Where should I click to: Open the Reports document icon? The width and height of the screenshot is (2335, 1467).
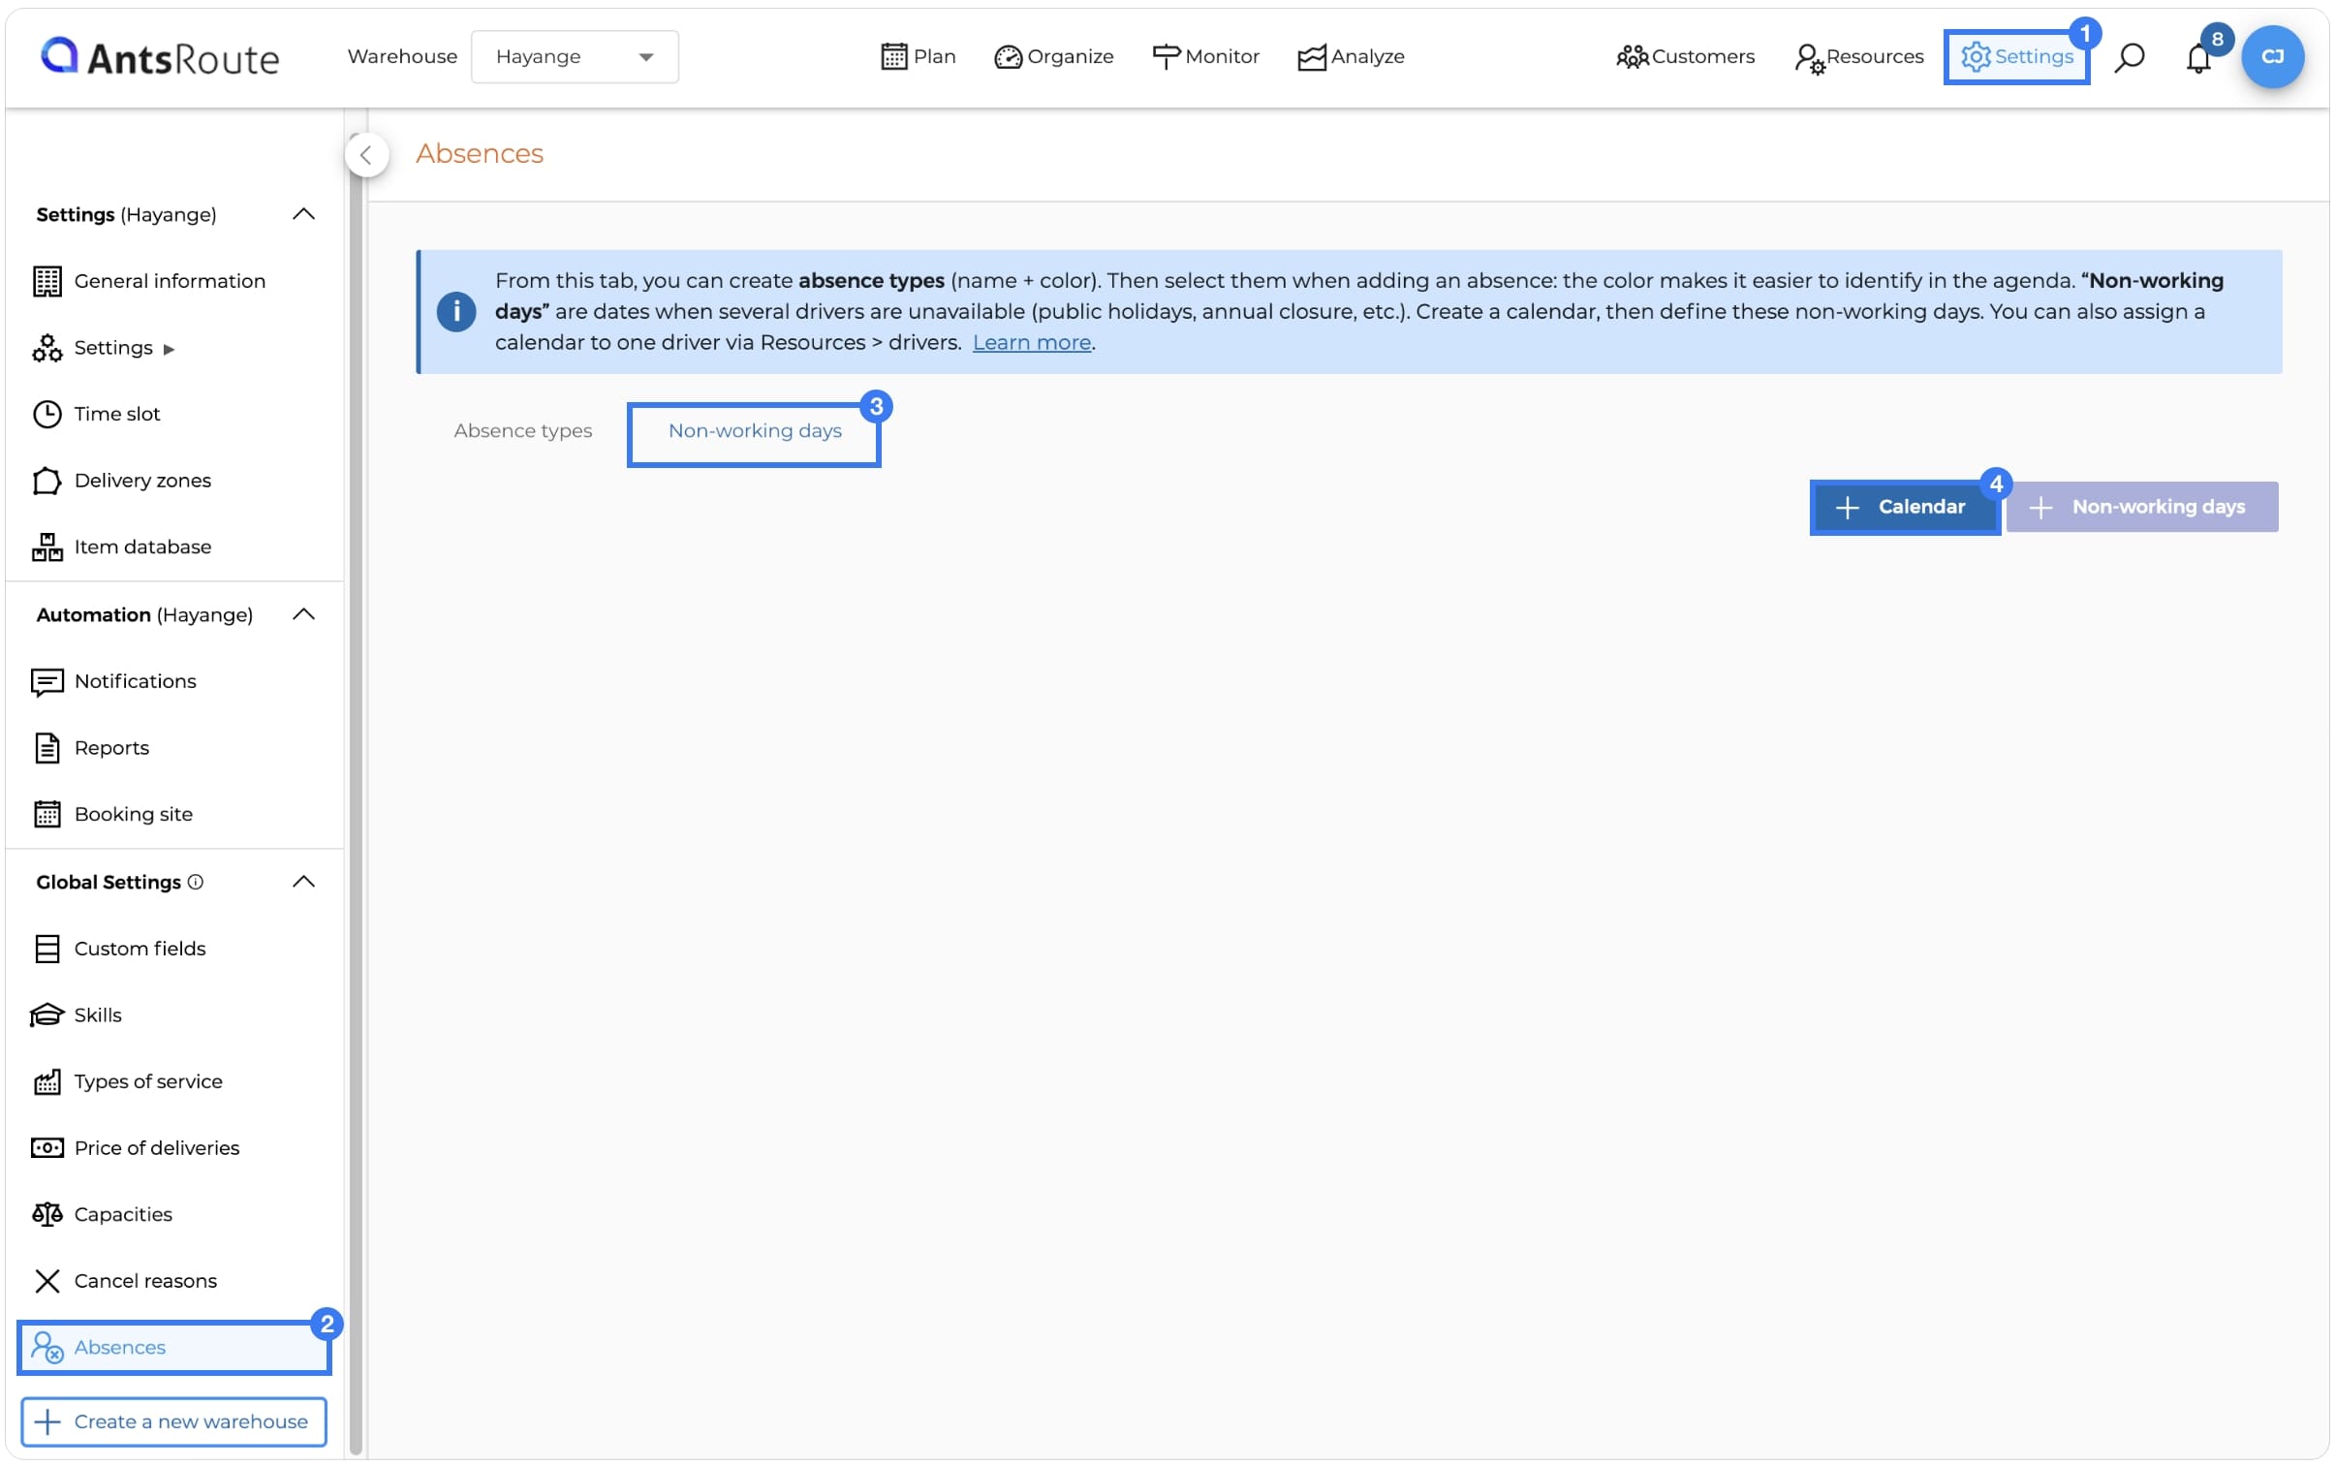click(x=47, y=748)
